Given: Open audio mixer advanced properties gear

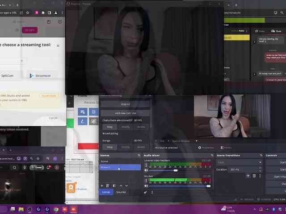Looking at the screenshot, I should pyautogui.click(x=146, y=192).
